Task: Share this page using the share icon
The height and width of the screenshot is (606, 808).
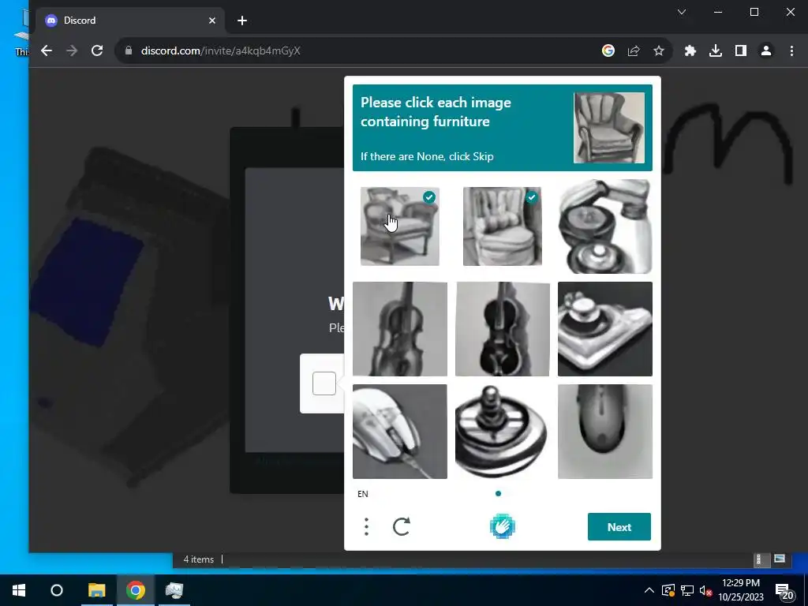Action: coord(634,50)
